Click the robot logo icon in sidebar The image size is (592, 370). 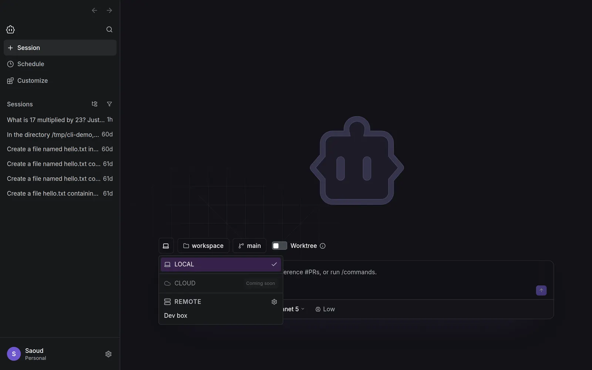click(x=10, y=29)
